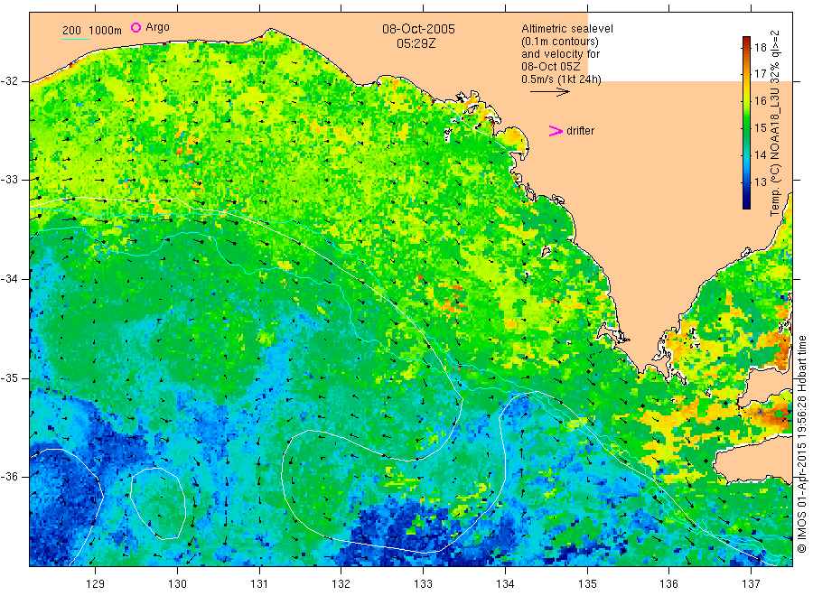The image size is (813, 596).
Task: Click the longitude label 133
Action: pos(423,584)
